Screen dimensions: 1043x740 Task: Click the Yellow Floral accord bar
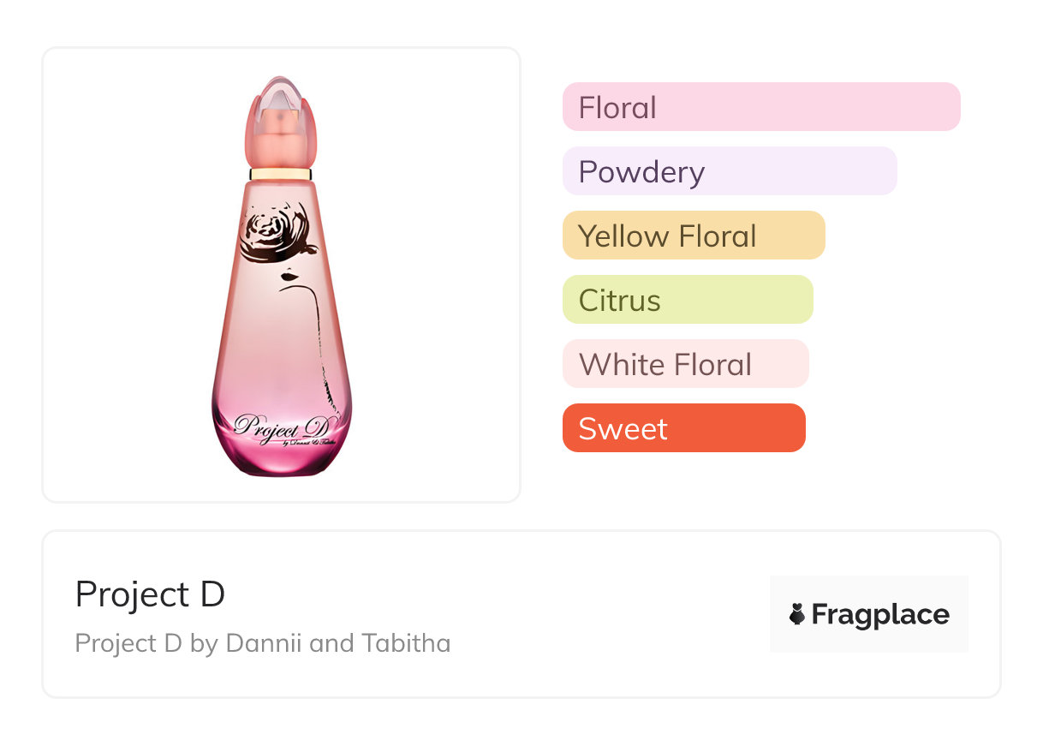click(694, 236)
